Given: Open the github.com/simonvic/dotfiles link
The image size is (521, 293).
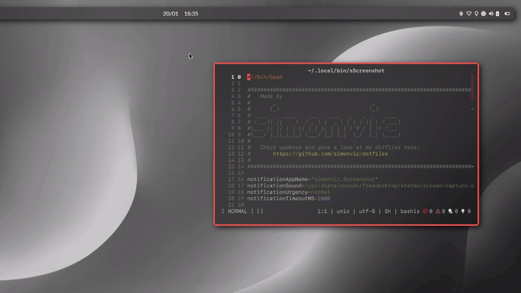Looking at the screenshot, I should click(x=330, y=154).
